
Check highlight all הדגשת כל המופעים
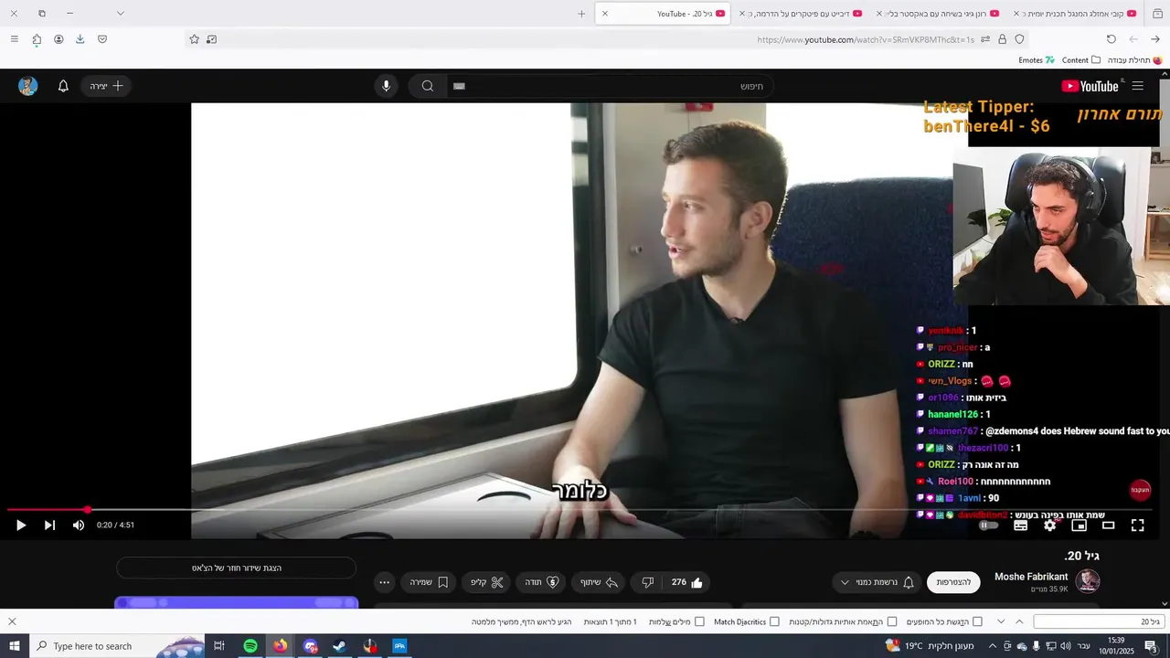tap(944, 621)
